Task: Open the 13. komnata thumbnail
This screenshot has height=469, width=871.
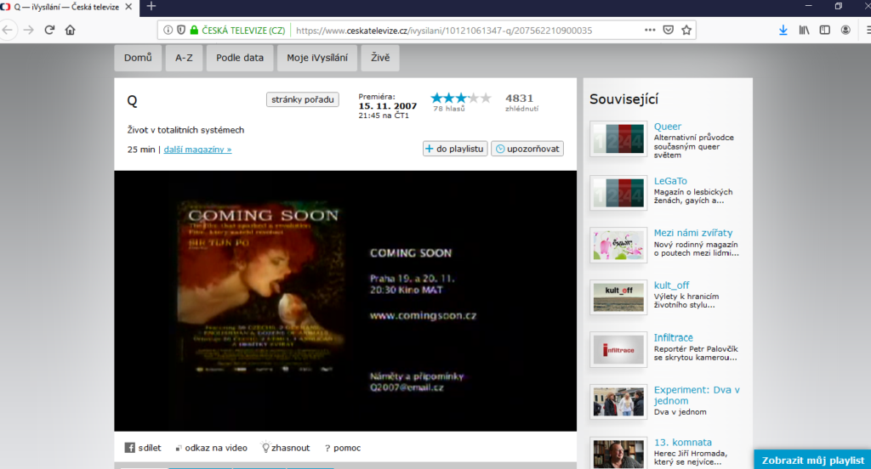Action: click(618, 454)
